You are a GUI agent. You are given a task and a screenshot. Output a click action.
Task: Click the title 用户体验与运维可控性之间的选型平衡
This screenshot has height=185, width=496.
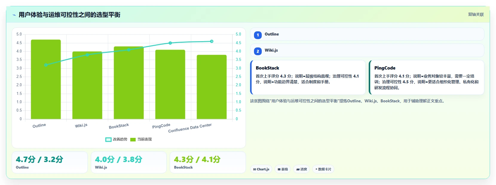pos(69,15)
